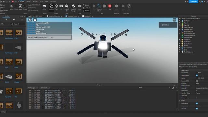
Task: Check the DoubleSided property checkbox
Action: click(197, 81)
